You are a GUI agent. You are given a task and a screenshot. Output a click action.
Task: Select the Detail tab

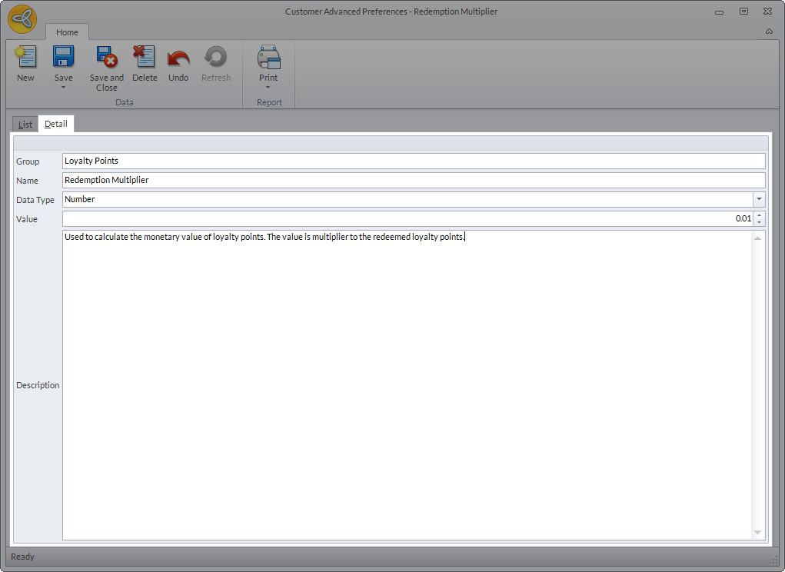(x=56, y=124)
